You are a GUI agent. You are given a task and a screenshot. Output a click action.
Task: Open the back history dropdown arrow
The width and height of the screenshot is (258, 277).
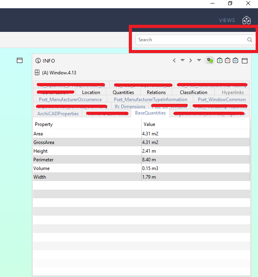[x=183, y=60]
